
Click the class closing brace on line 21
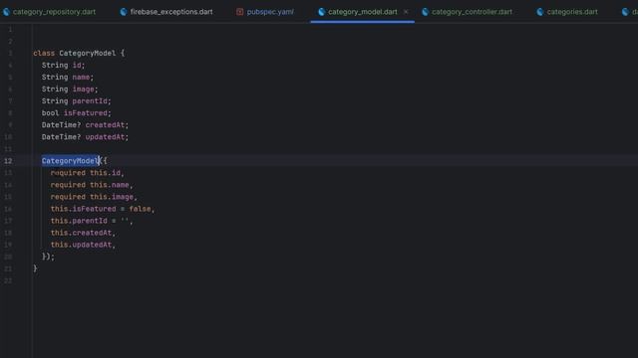tap(35, 268)
